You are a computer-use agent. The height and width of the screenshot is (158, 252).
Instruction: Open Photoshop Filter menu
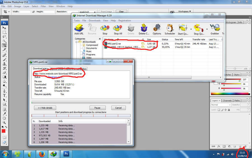click(x=43, y=6)
